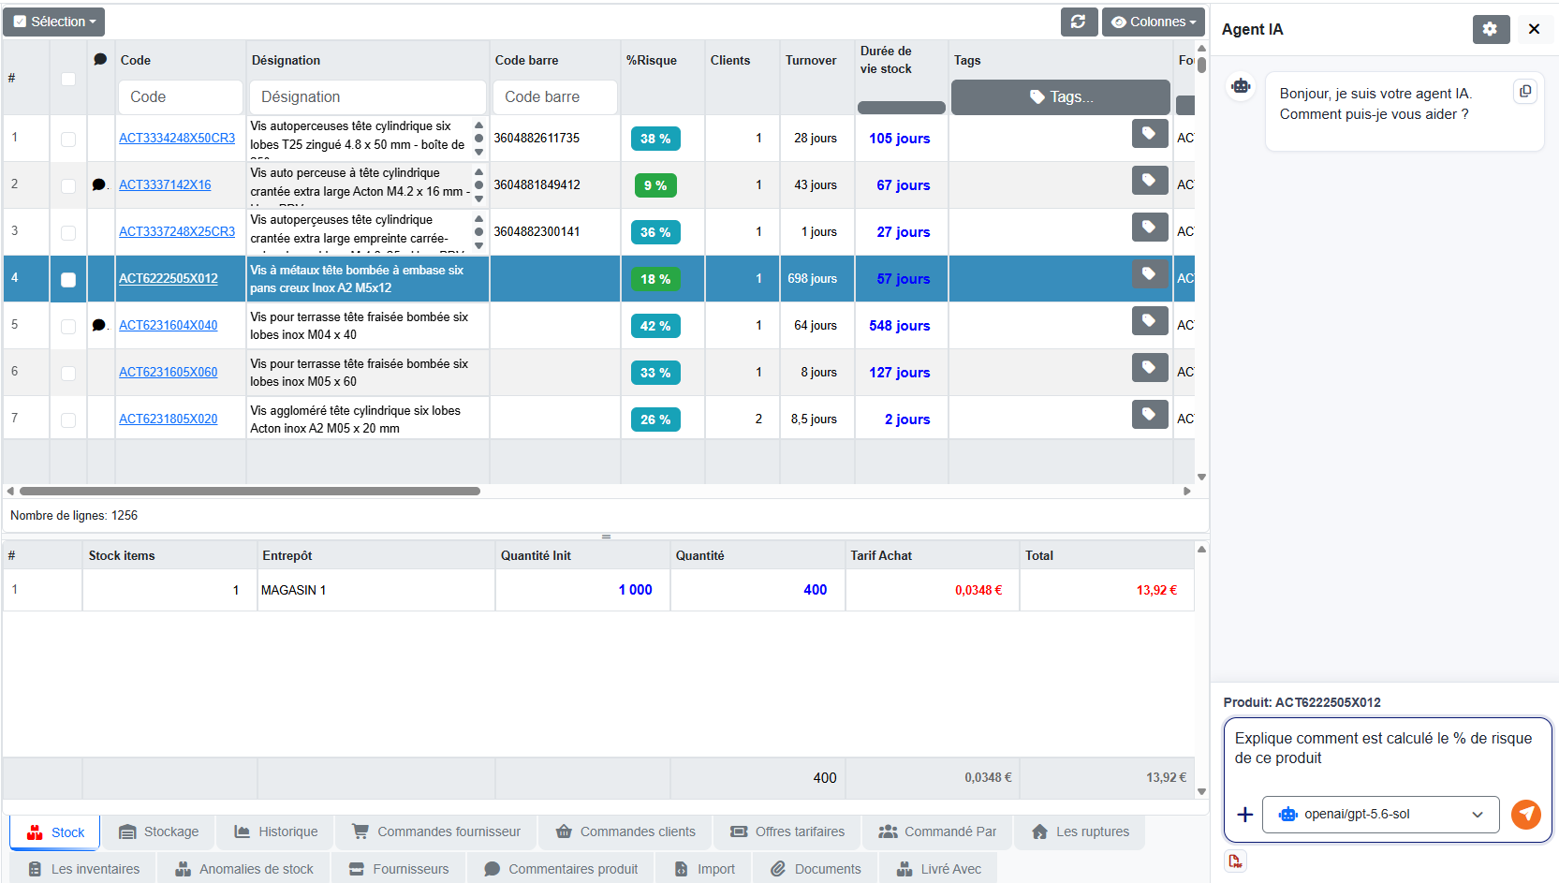Go to Commandes fournisseur tab

[436, 831]
